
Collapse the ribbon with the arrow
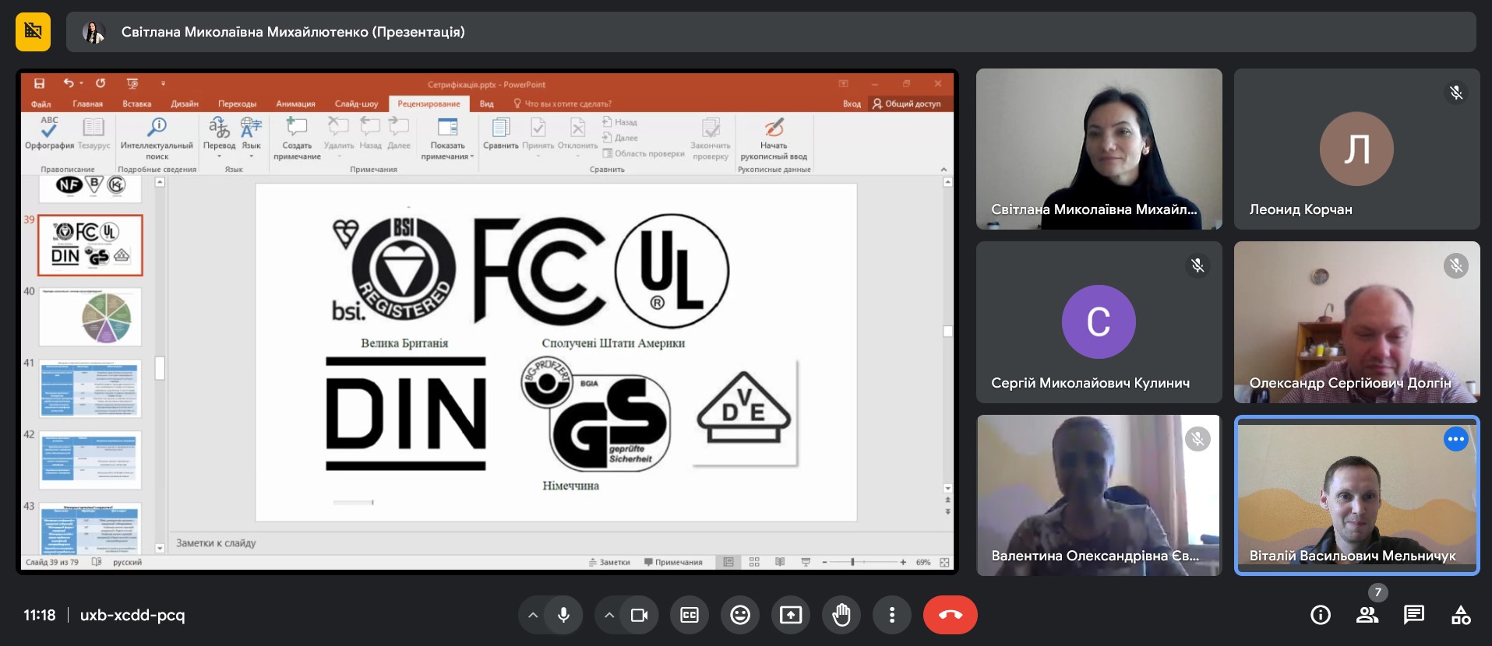point(944,169)
